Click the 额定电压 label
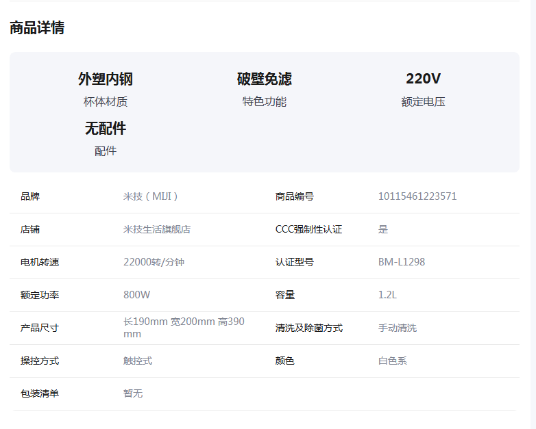Screen dimensions: 536x429 pyautogui.click(x=423, y=102)
